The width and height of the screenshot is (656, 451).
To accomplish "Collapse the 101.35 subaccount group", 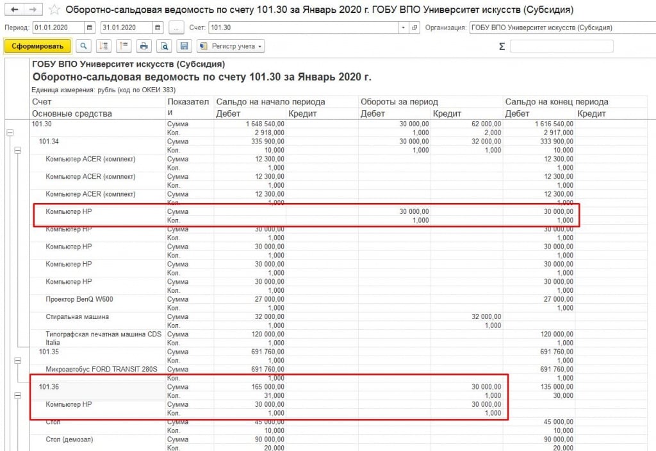I will click(x=17, y=361).
